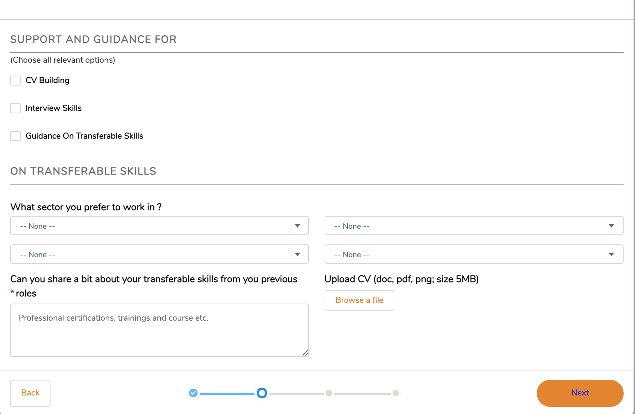Tick the CV Building checkbox
This screenshot has height=414, width=635.
pyautogui.click(x=15, y=81)
